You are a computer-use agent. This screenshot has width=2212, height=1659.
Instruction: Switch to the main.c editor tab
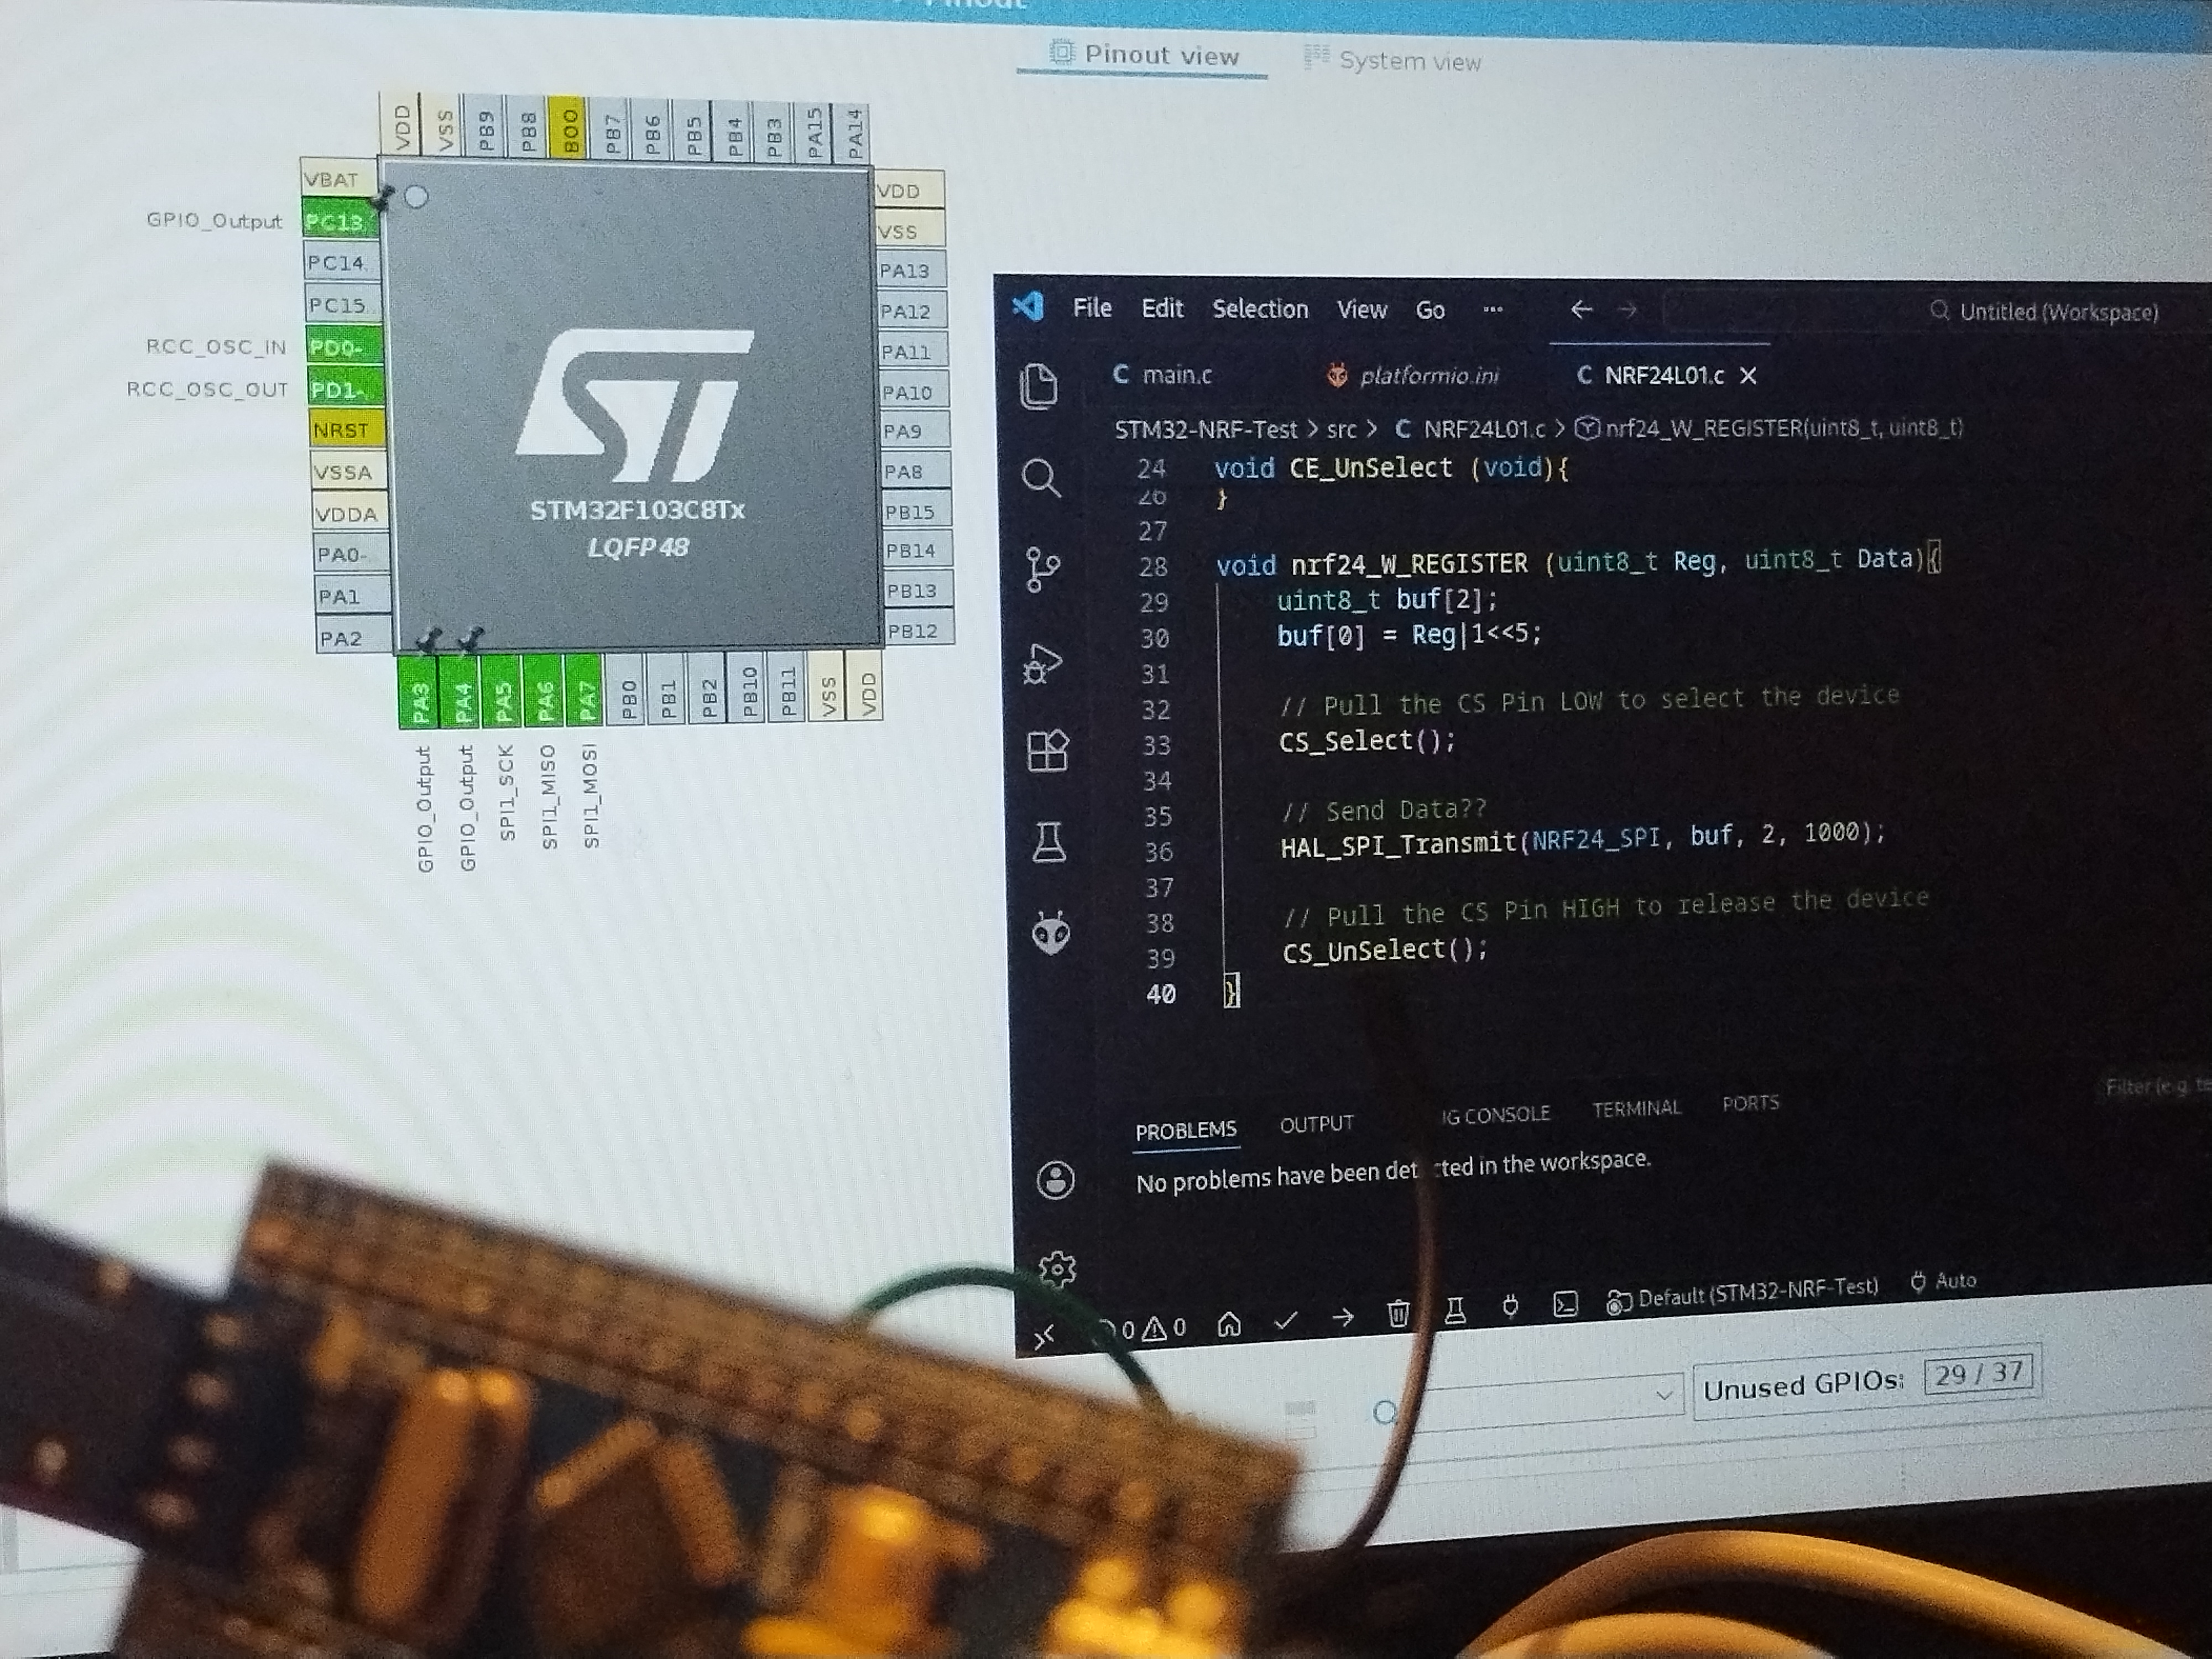[x=1165, y=375]
